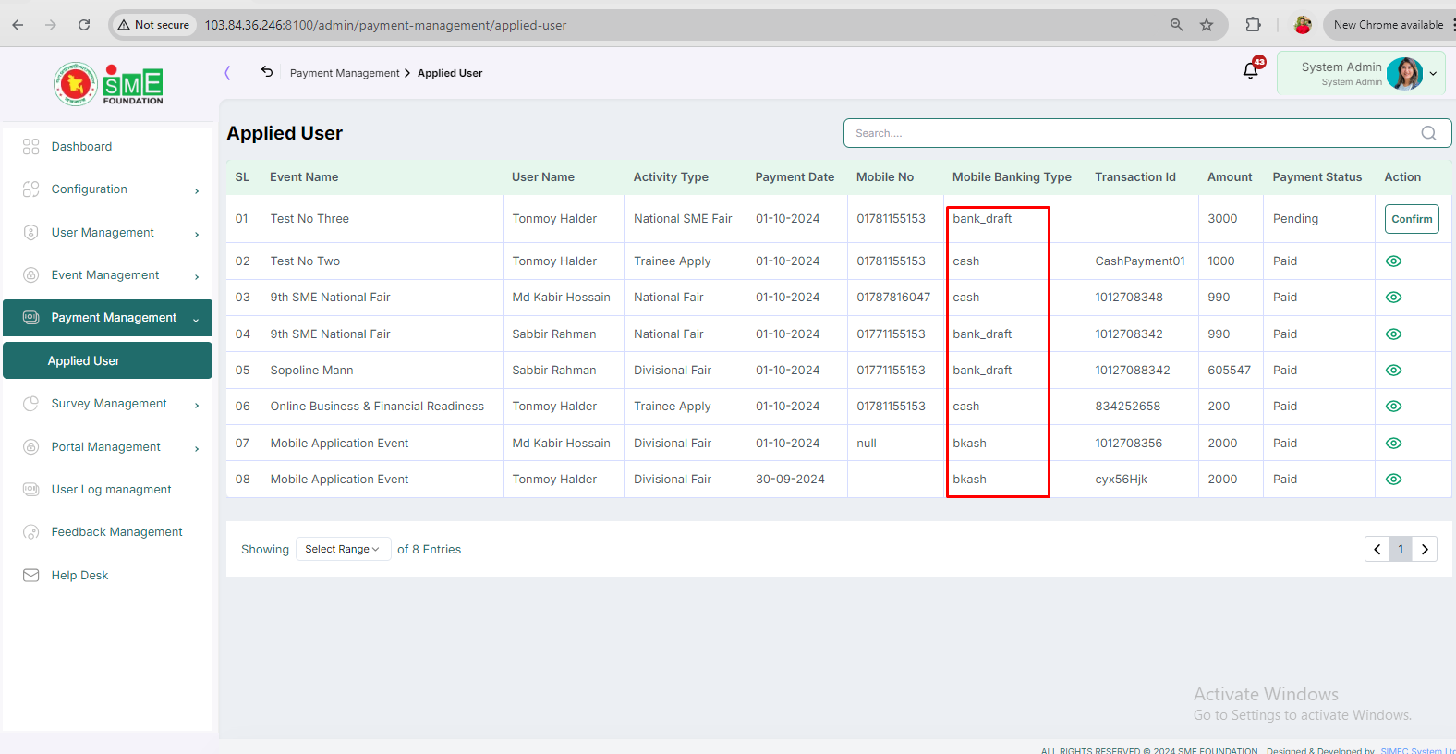Image resolution: width=1456 pixels, height=754 pixels.
Task: Click the browser address bar URL
Action: pos(385,25)
